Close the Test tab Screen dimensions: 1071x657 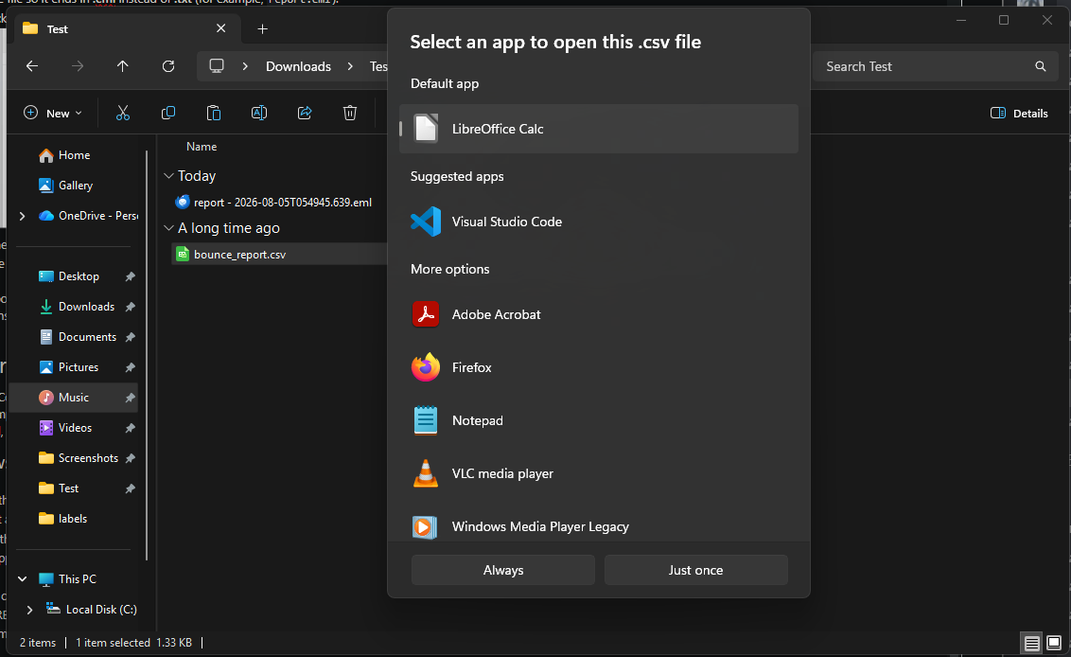220,28
